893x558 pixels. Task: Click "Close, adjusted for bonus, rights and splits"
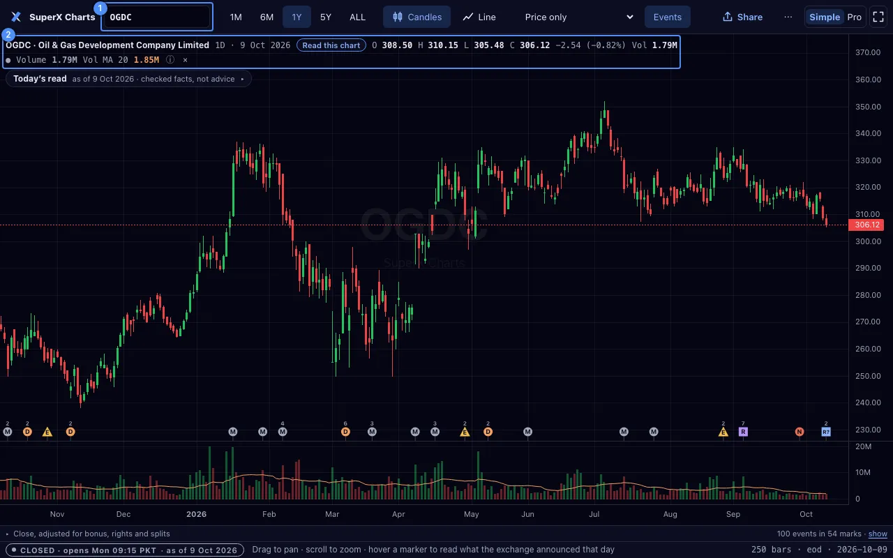click(91, 534)
